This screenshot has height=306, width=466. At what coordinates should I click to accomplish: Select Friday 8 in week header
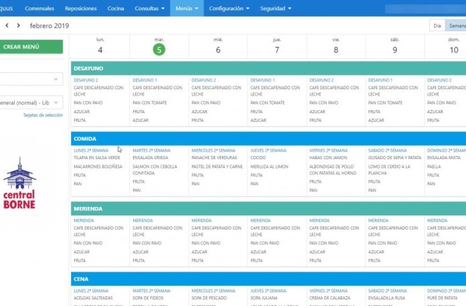[x=336, y=50]
